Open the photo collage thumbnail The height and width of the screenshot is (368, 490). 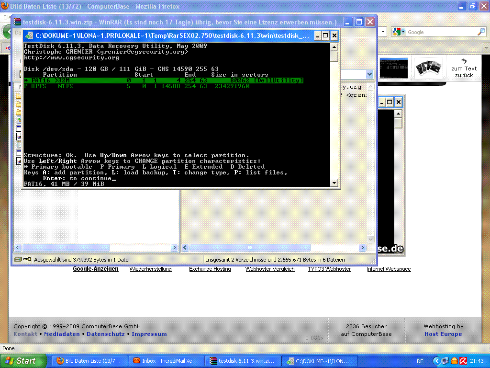pyautogui.click(x=429, y=68)
